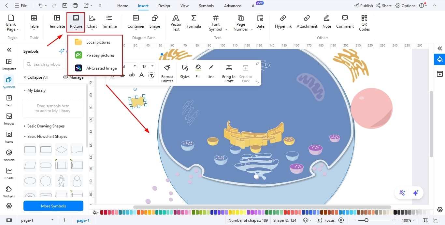The image size is (445, 225).
Task: Click the More Symbols button
Action: click(53, 206)
